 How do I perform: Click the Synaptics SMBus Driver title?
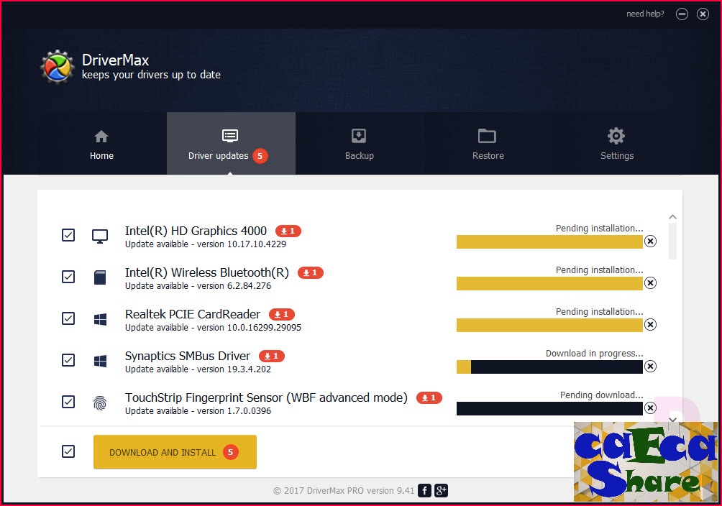tap(188, 356)
